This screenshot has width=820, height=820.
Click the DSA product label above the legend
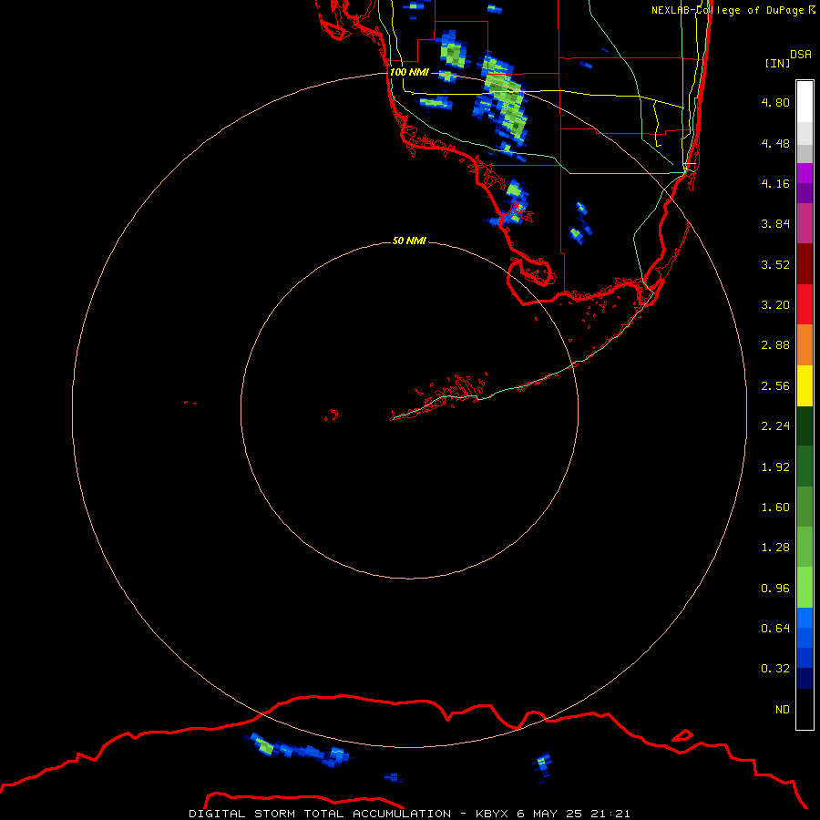tap(801, 54)
